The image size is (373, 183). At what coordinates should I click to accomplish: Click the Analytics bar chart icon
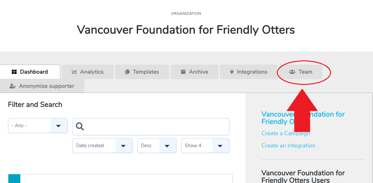pos(75,72)
